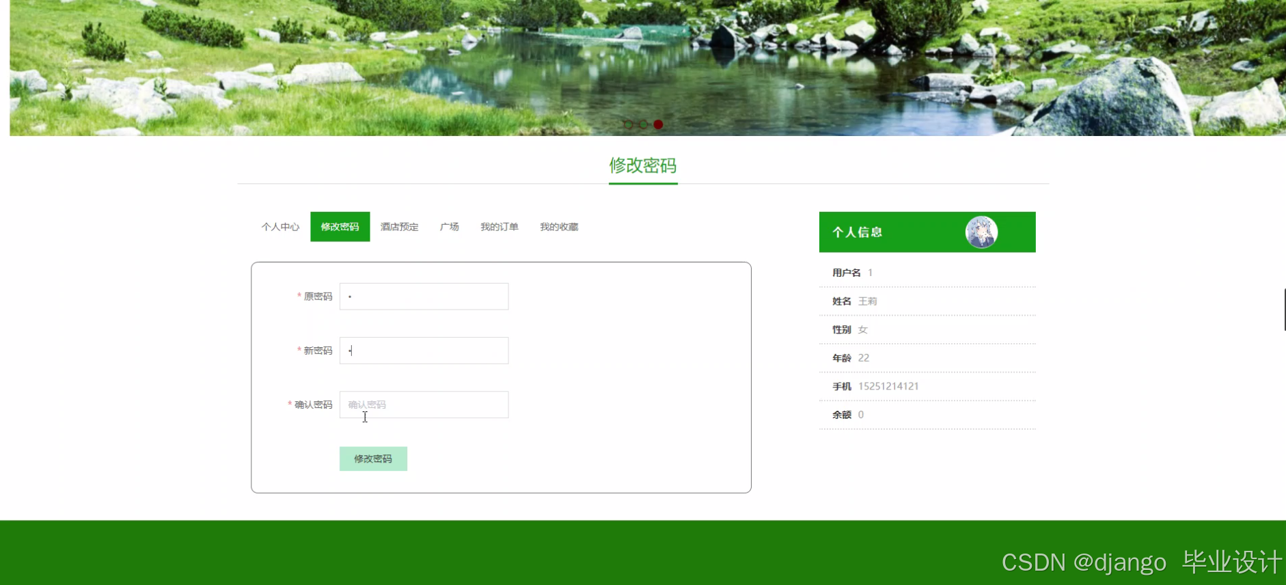The image size is (1286, 585).
Task: Switch to the 广场 tab
Action: [x=450, y=227]
